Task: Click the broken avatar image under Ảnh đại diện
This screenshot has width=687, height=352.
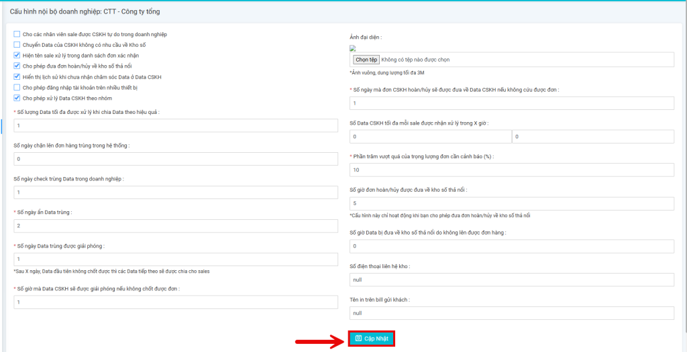Action: [353, 48]
